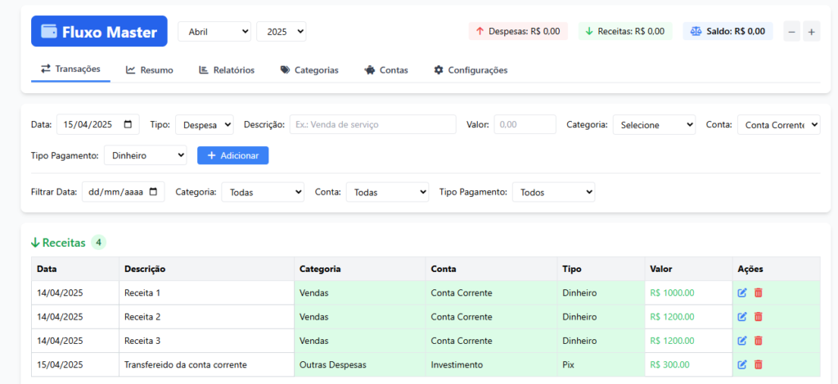Image resolution: width=838 pixels, height=384 pixels.
Task: Open the year dropdown showing 2025
Action: (x=281, y=32)
